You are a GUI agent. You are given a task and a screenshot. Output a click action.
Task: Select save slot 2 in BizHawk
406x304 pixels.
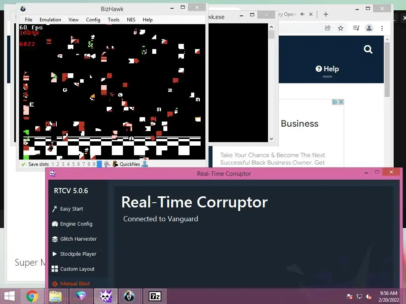pos(58,164)
